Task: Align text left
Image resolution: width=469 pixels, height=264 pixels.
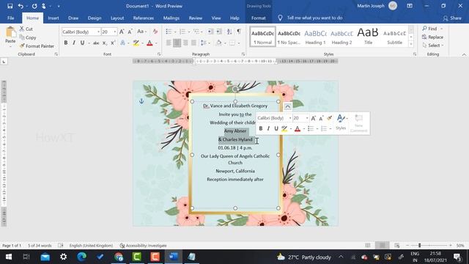Action: click(169, 43)
